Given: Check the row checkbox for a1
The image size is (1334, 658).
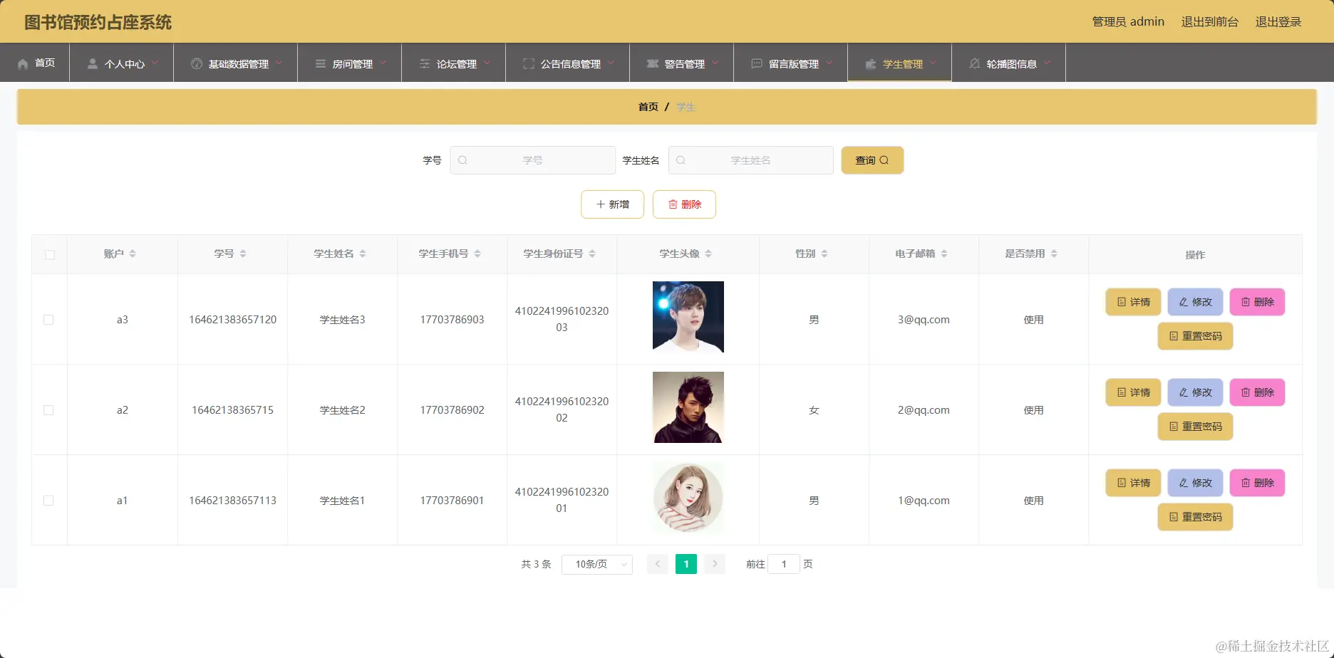Looking at the screenshot, I should click(48, 501).
